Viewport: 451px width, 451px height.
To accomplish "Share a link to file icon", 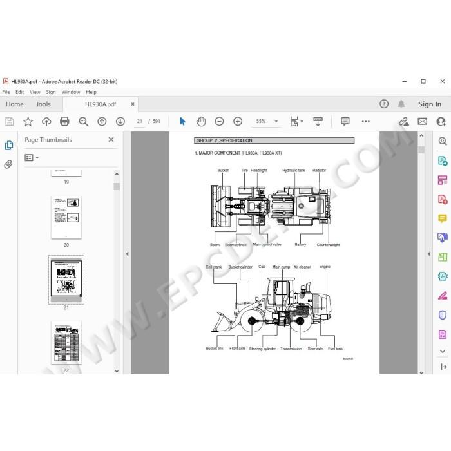I will click(x=403, y=121).
